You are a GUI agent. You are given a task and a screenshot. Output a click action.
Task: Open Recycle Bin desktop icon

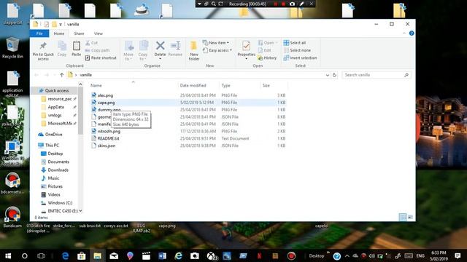[12, 47]
